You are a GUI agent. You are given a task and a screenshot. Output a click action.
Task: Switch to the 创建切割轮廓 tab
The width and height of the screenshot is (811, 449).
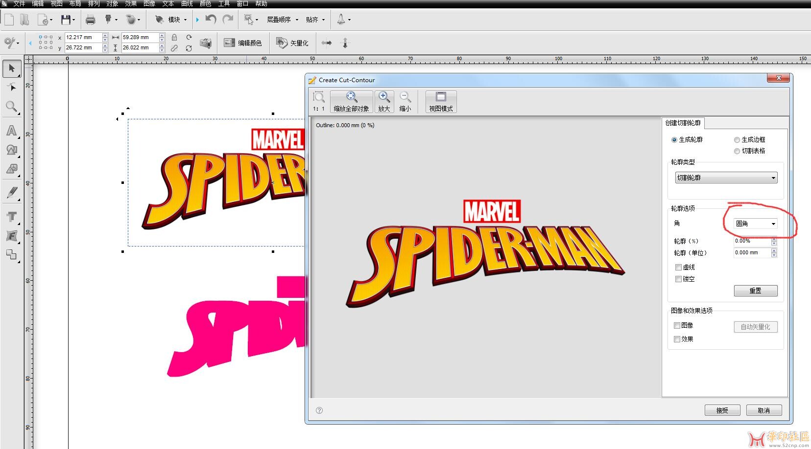click(683, 123)
